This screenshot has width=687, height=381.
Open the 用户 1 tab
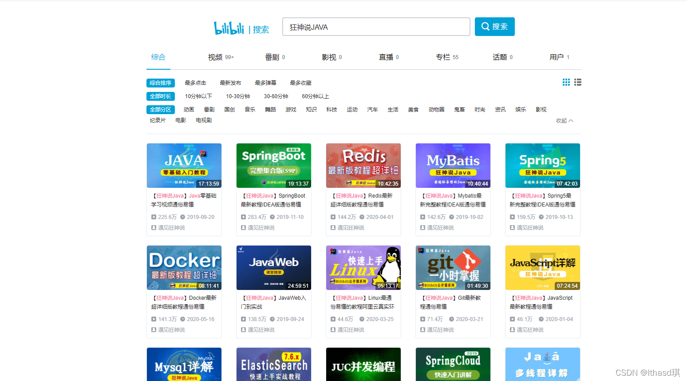559,57
